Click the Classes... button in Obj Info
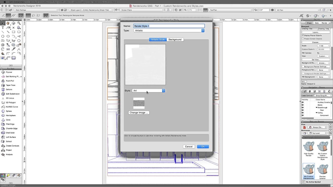Image resolution: width=333 pixels, height=187 pixels. coord(316,42)
